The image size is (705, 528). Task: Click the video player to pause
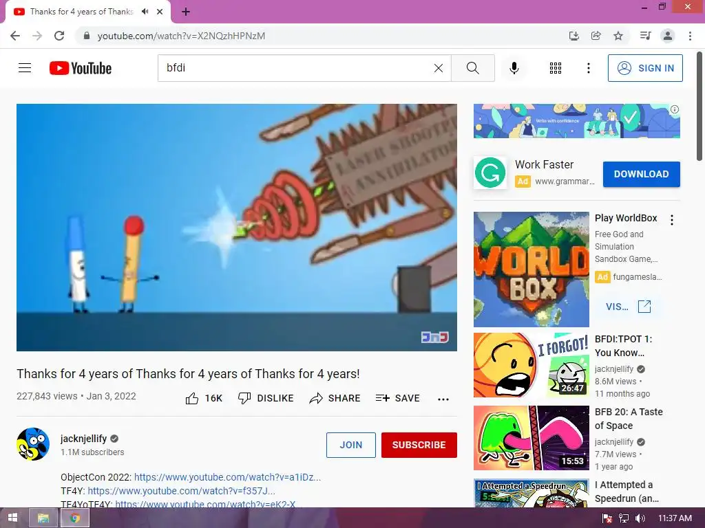[x=237, y=227]
